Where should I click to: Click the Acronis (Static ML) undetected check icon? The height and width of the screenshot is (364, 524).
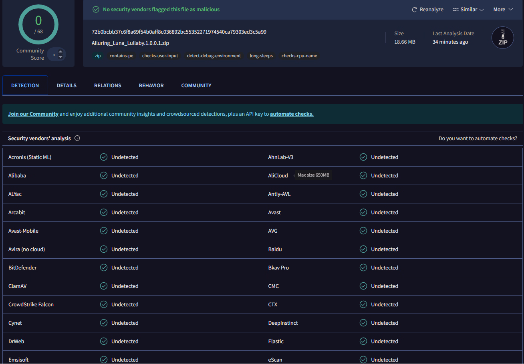point(104,157)
